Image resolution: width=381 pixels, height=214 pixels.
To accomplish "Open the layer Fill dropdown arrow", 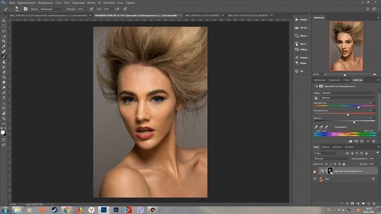I will pos(377,164).
